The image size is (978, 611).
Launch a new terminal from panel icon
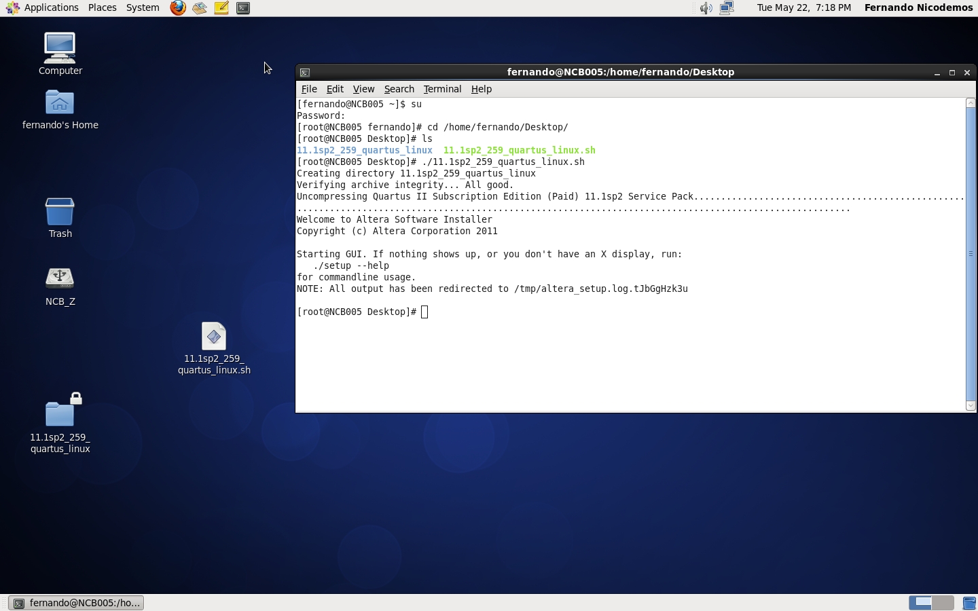click(x=243, y=8)
